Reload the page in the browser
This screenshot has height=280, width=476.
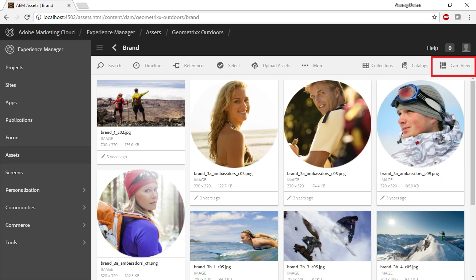pyautogui.click(x=27, y=17)
